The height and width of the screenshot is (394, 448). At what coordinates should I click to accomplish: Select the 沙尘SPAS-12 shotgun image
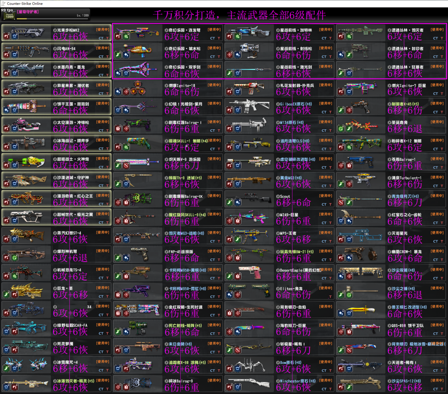[360, 382]
